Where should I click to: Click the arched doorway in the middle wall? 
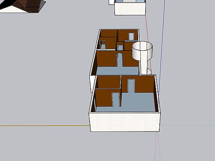coord(120,60)
